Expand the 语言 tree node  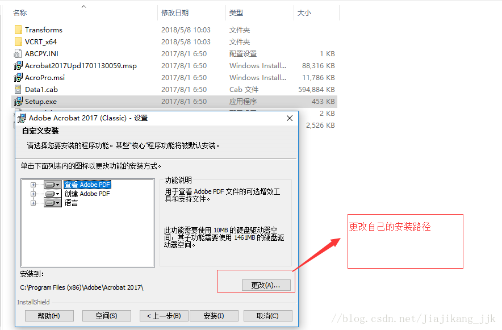point(33,203)
